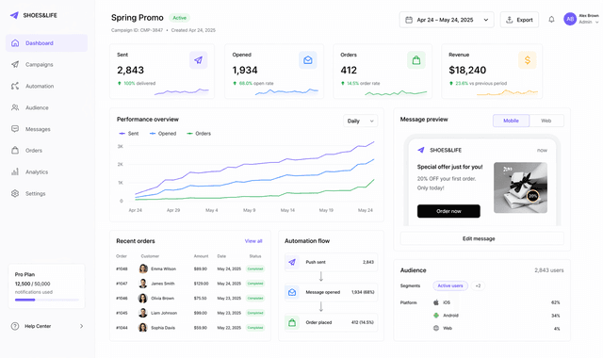603x358 pixels.
Task: Toggle Orders series in chart legend
Action: point(199,134)
